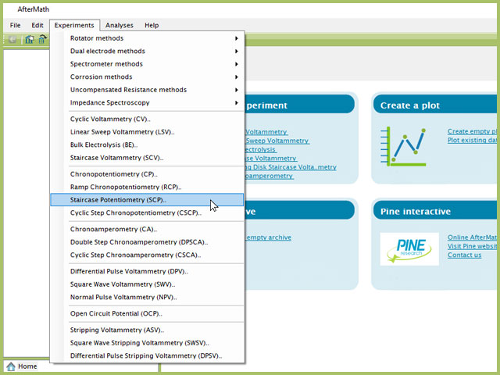
Task: Click the empty archive link
Action: [268, 237]
